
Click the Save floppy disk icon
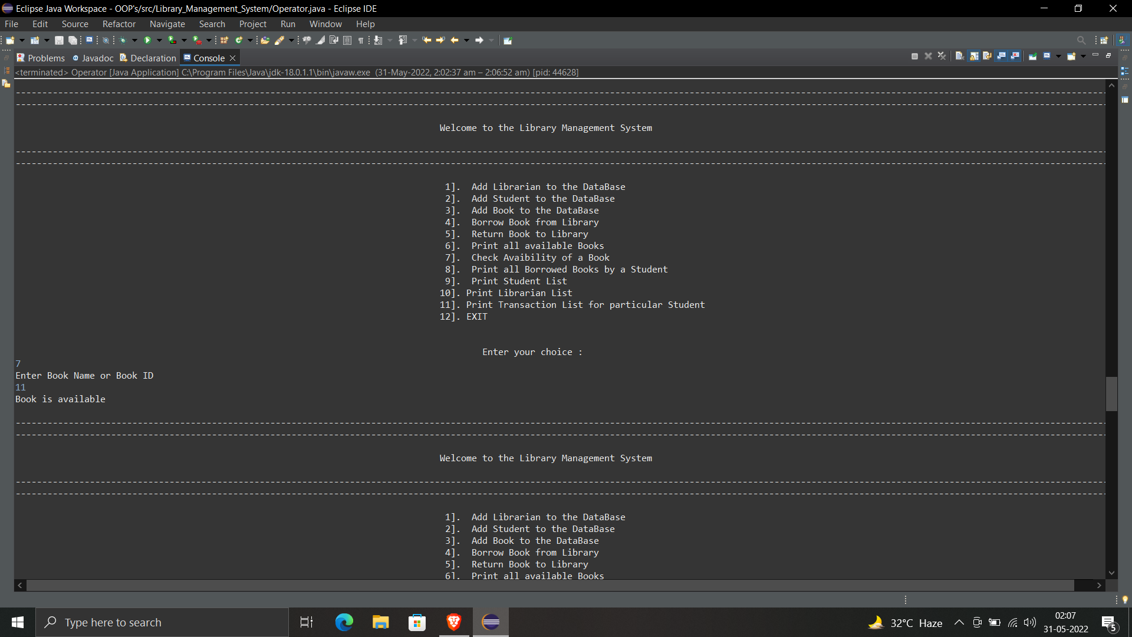tap(59, 40)
